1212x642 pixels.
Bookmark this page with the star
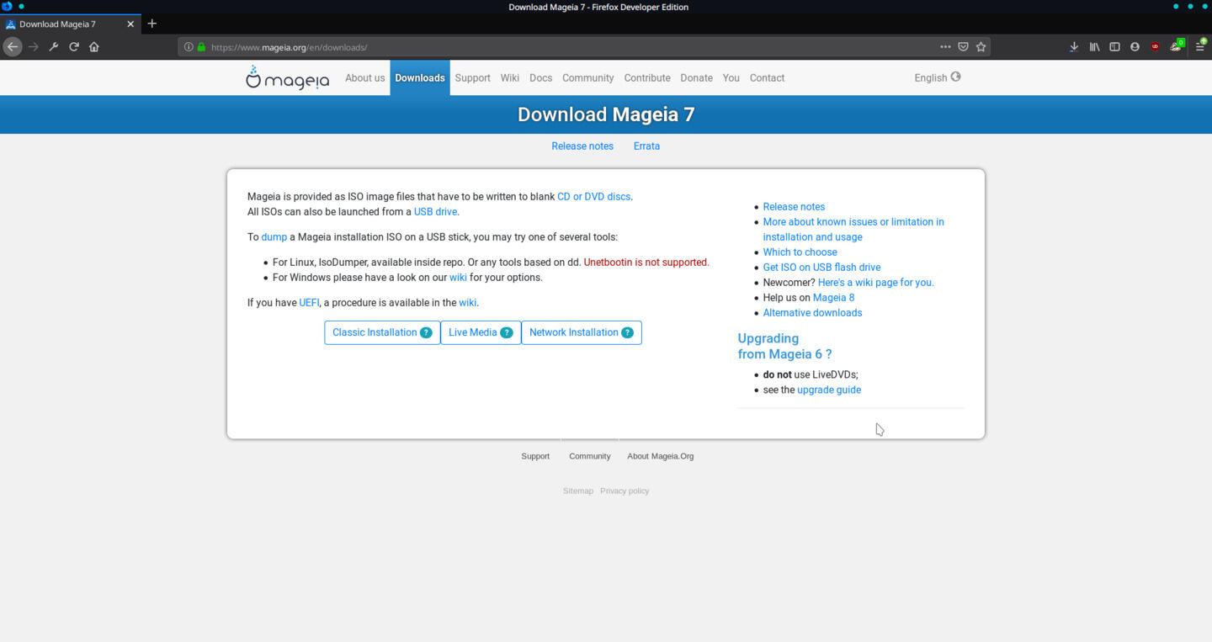(981, 47)
